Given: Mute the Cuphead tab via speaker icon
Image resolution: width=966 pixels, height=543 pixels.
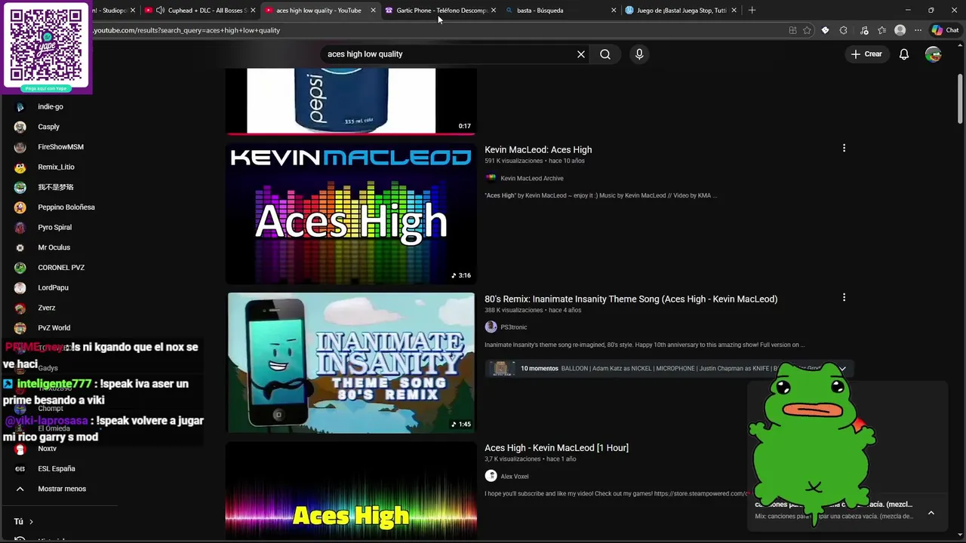Looking at the screenshot, I should tap(160, 11).
